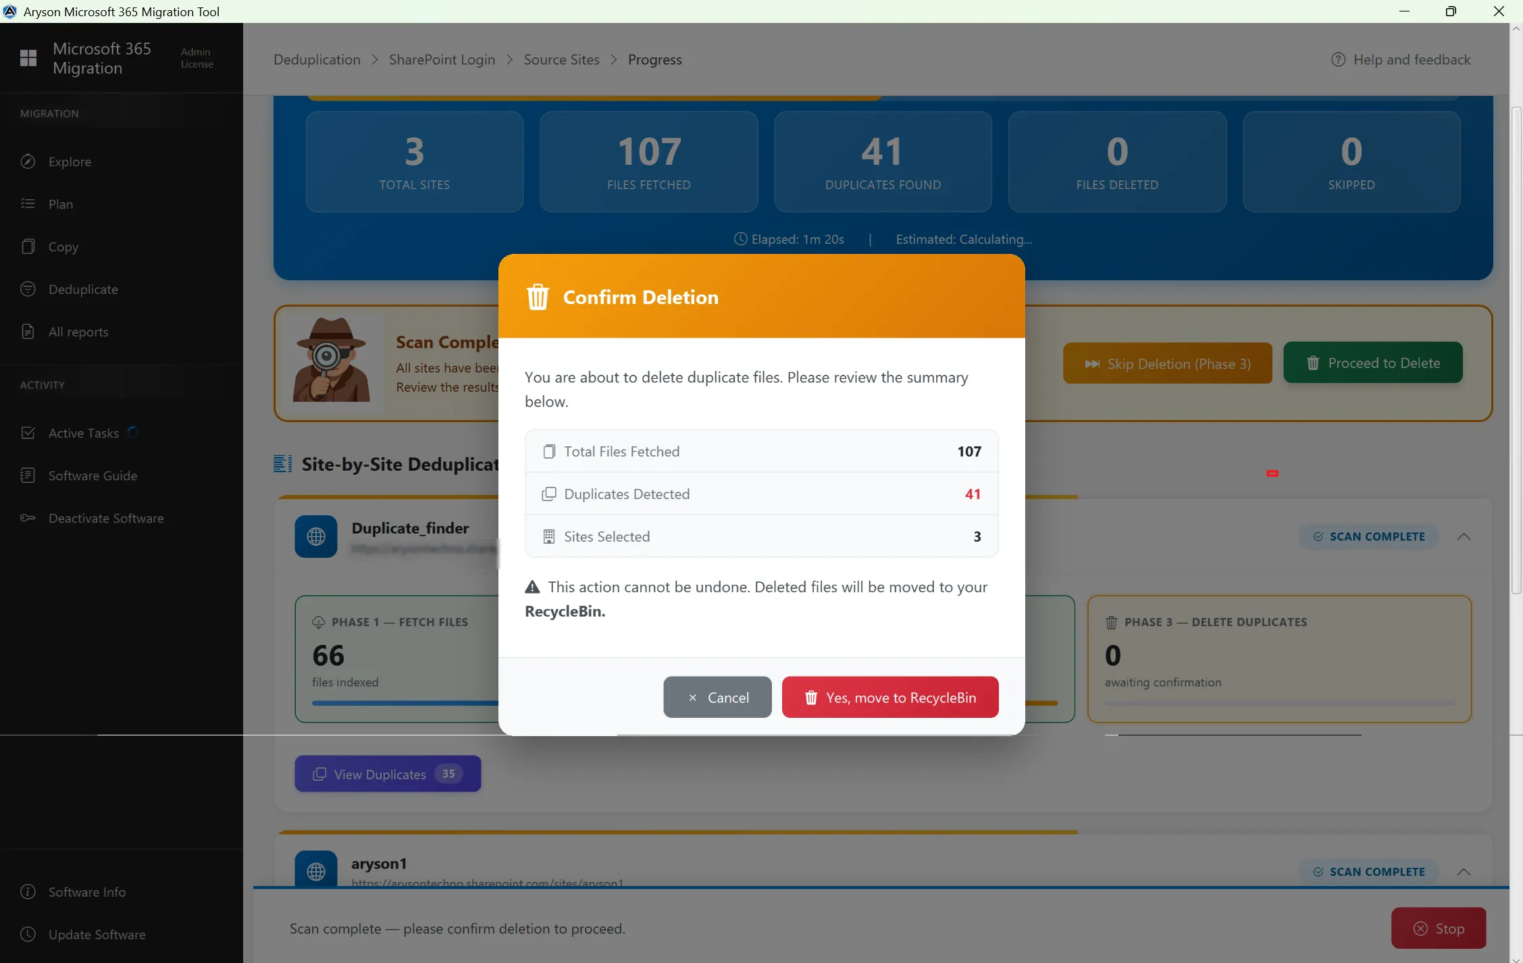The image size is (1523, 963).
Task: Toggle the Active Tasks checkbox
Action: [29, 432]
